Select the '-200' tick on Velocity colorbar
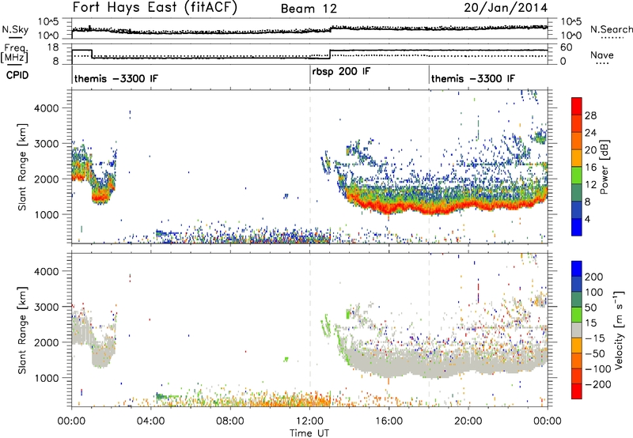The width and height of the screenshot is (633, 438). 598,384
